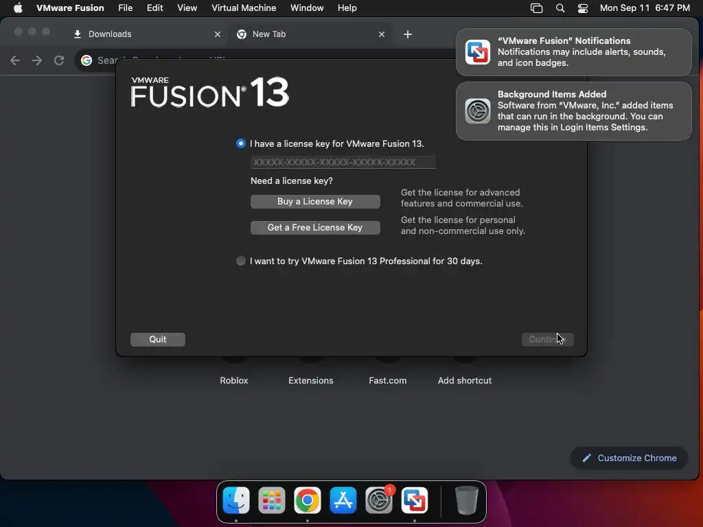703x527 pixels.
Task: Open Trash from the Dock
Action: [x=466, y=500]
